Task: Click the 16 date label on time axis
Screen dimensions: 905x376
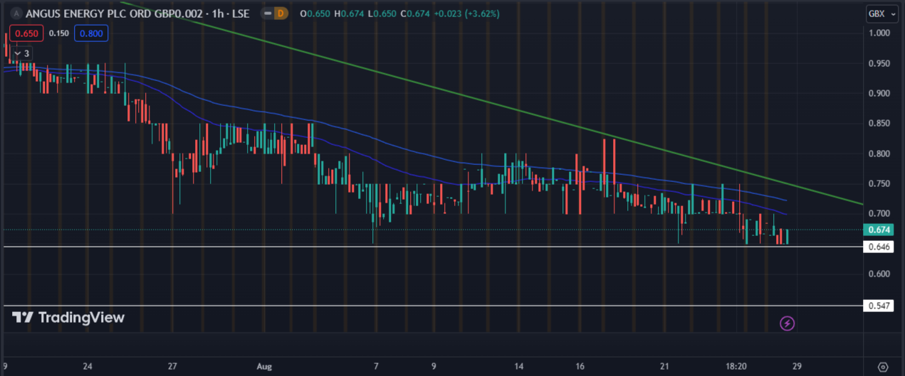Action: (x=580, y=367)
